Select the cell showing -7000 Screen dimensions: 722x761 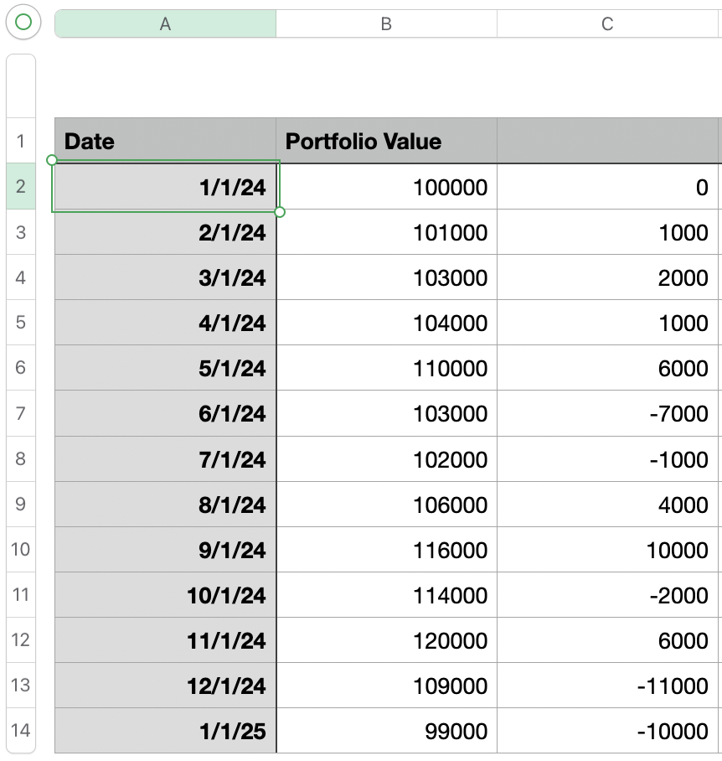coord(607,414)
